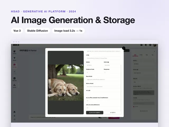Open the third dropdown in the settings panel
169x127 pixels.
tap(144, 82)
